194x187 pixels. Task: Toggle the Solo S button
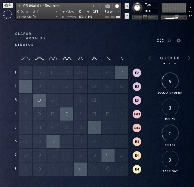click(127, 6)
